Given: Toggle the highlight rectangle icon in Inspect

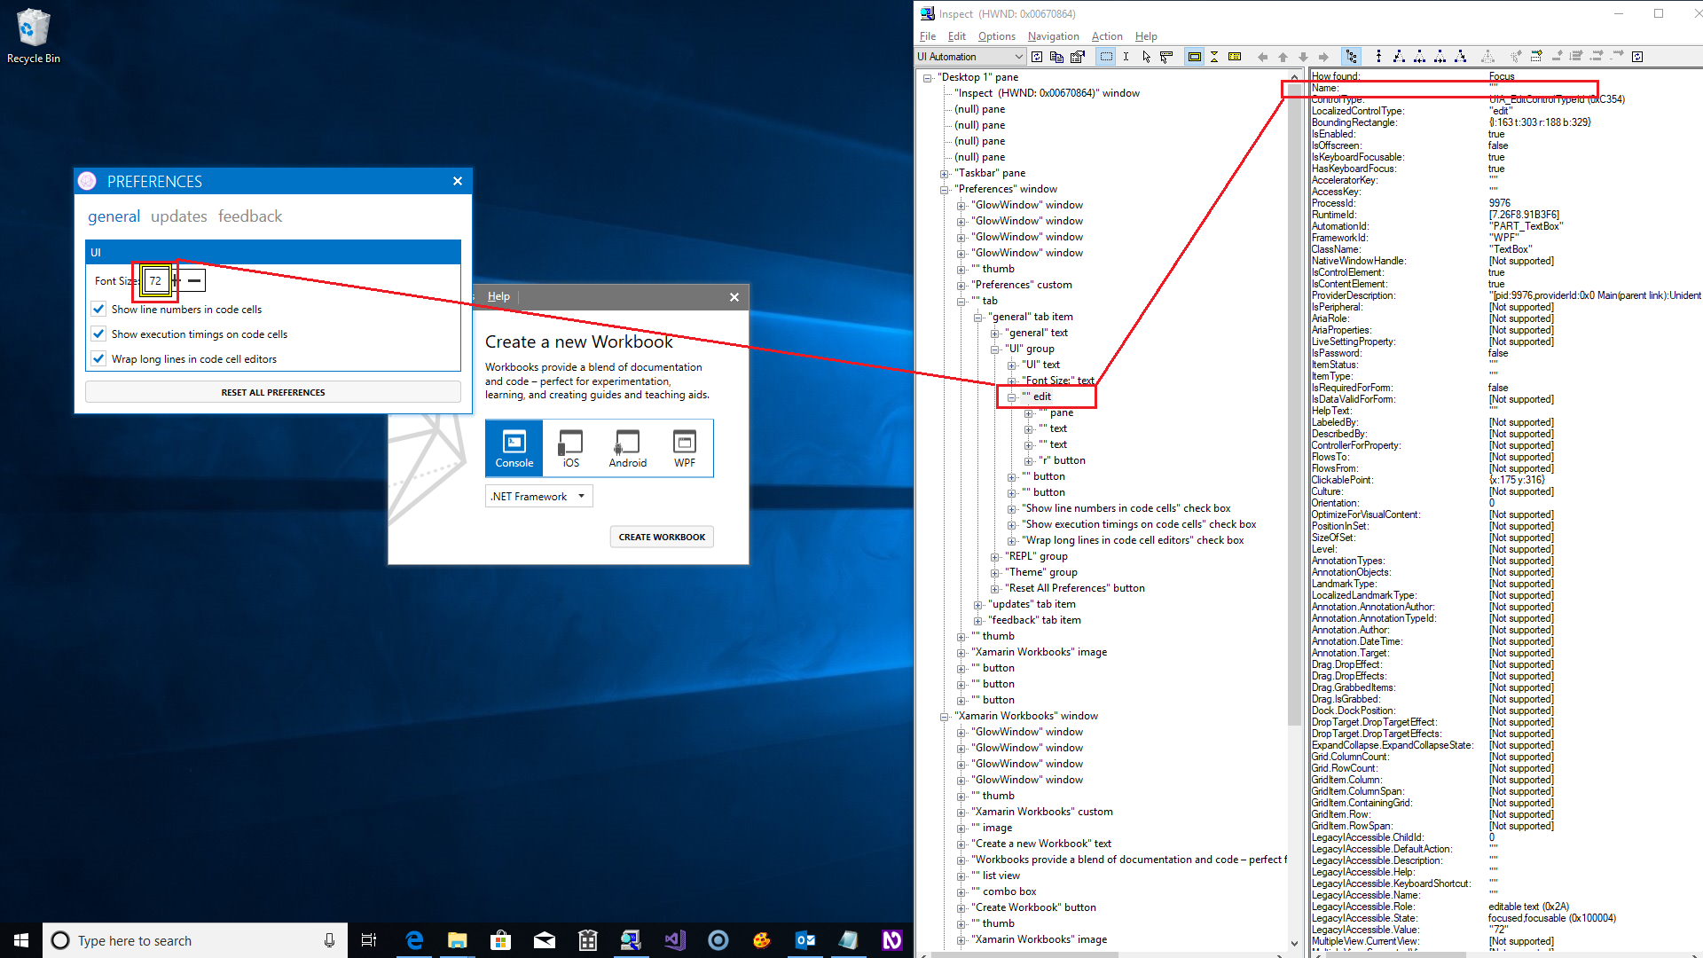Looking at the screenshot, I should coord(1194,56).
